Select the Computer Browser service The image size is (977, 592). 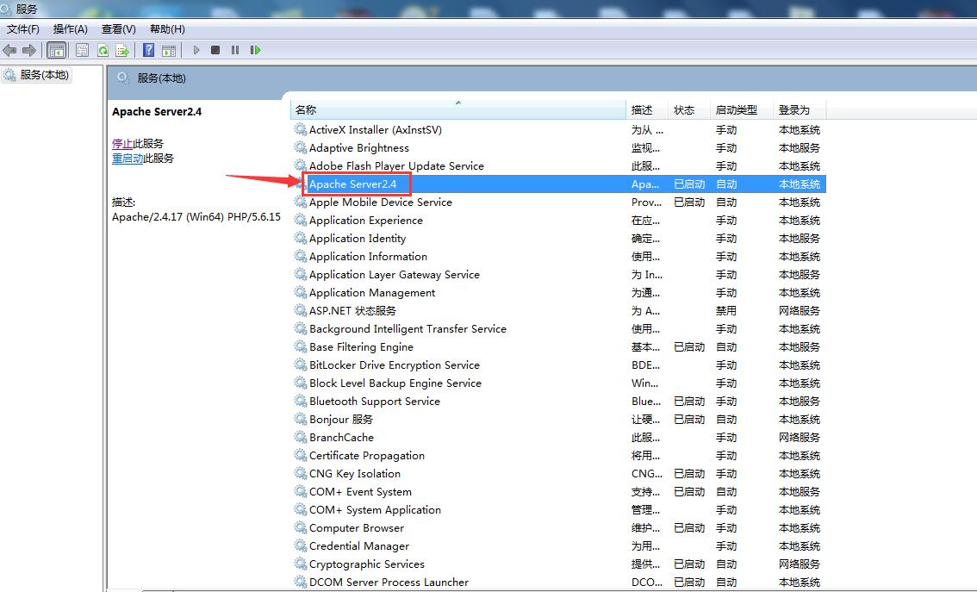[x=559, y=527]
